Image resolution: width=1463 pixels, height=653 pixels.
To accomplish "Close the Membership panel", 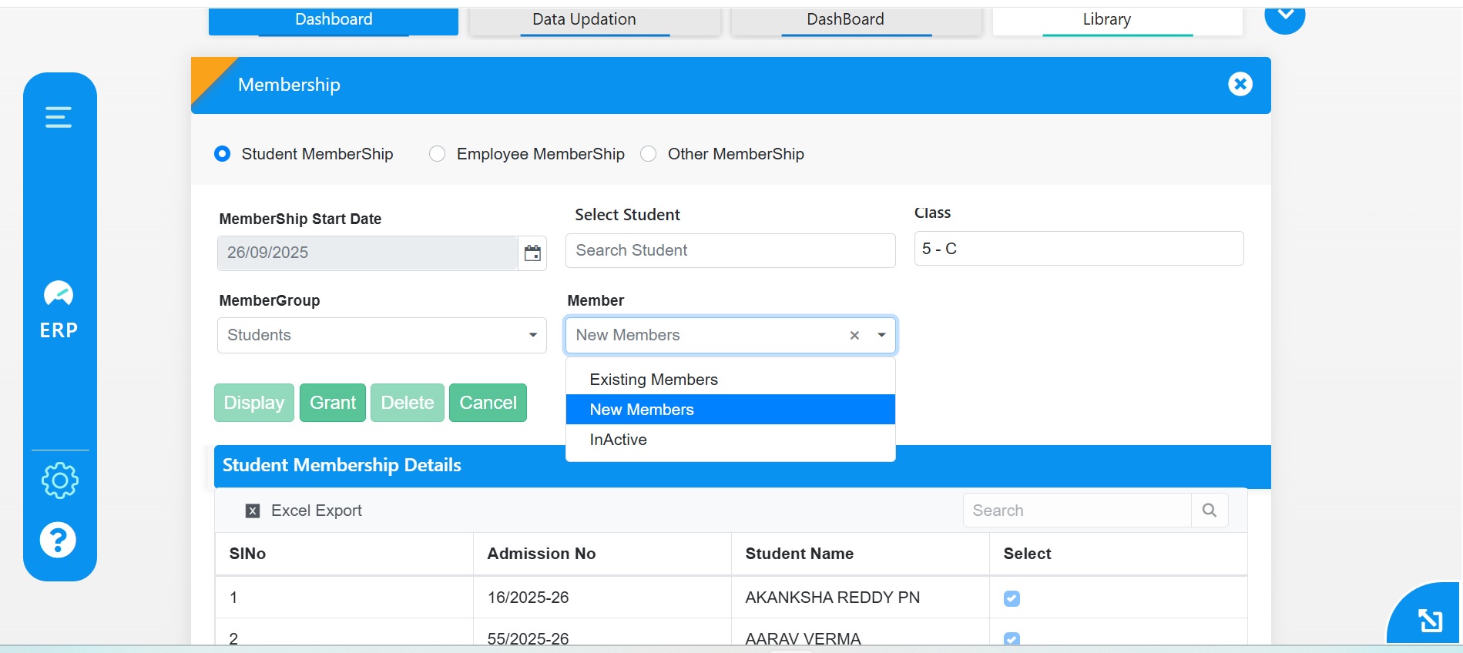I will click(1240, 84).
